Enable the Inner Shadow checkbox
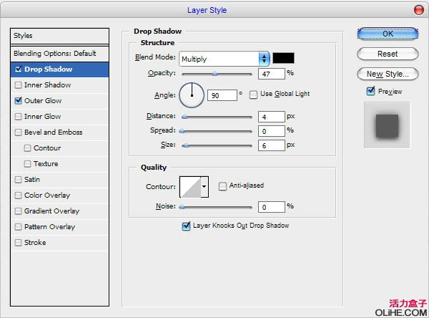 pos(18,85)
